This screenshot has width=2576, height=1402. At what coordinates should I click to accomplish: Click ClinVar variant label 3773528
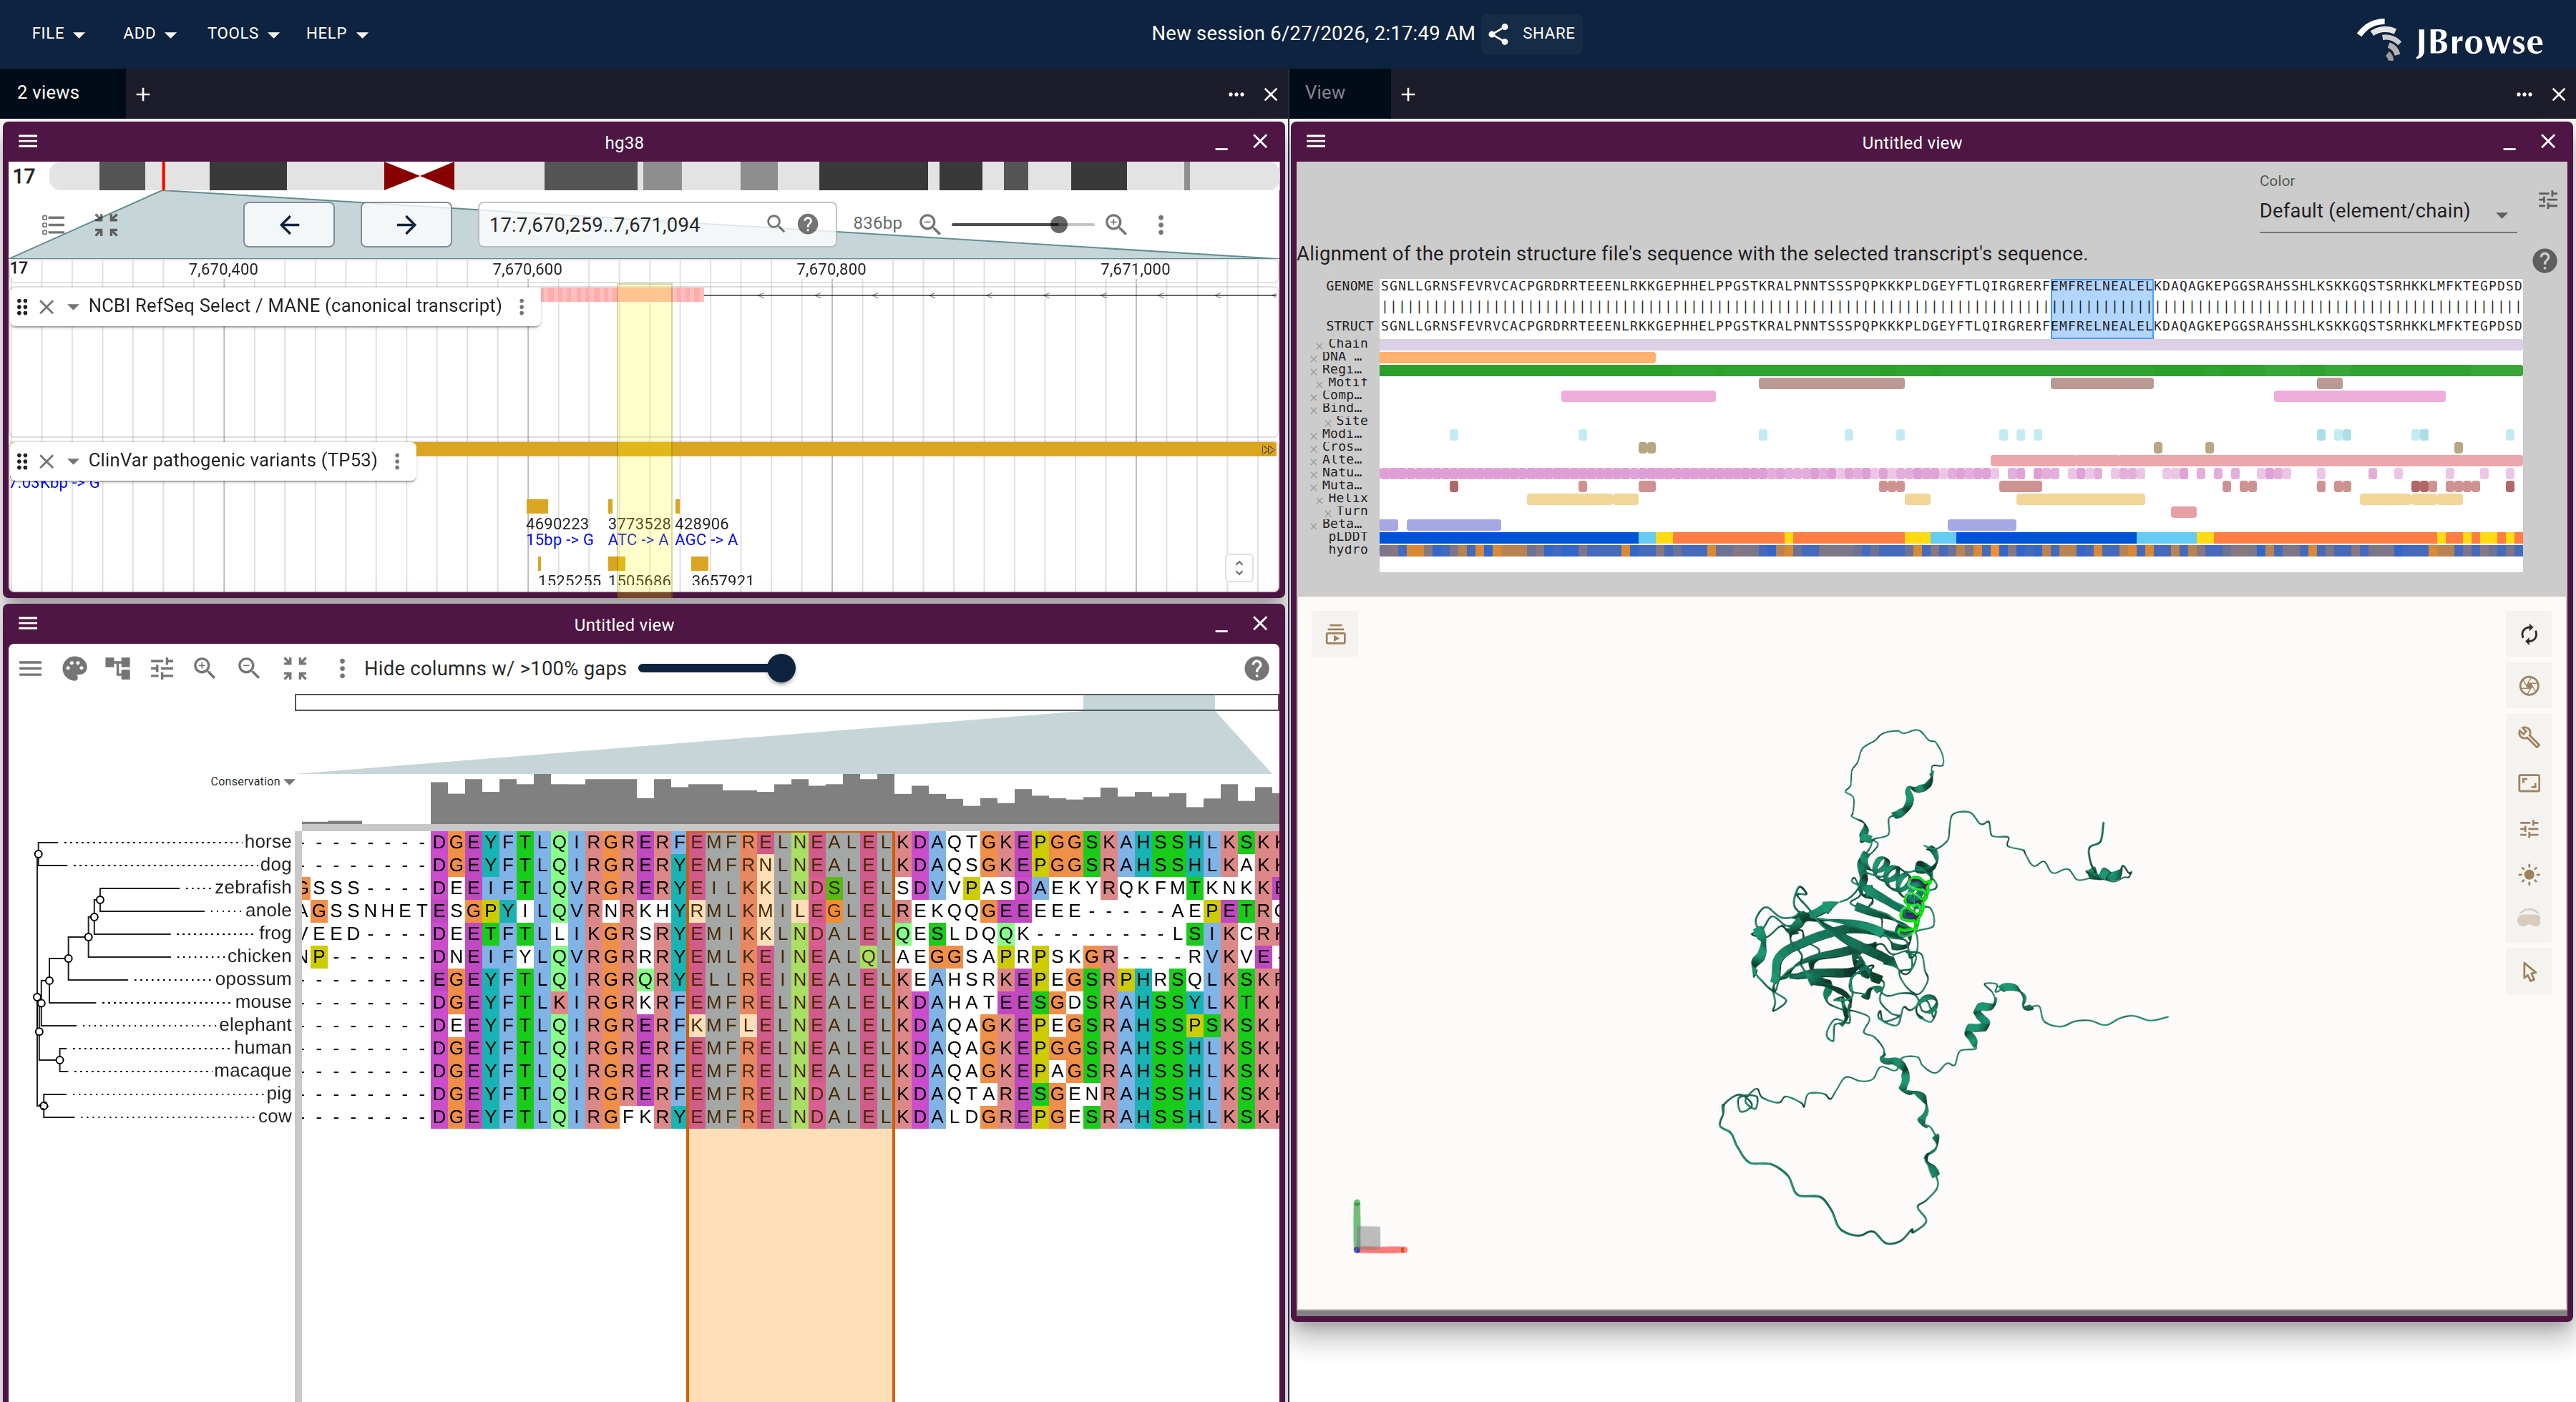(x=639, y=523)
